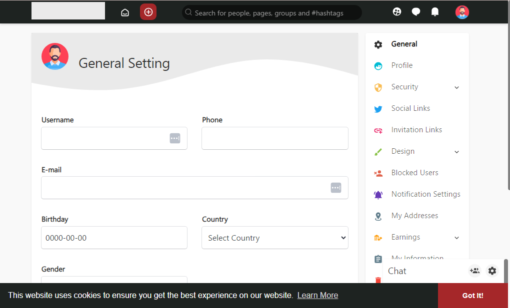Click the top search bar field
This screenshot has height=308, width=510.
[x=272, y=12]
